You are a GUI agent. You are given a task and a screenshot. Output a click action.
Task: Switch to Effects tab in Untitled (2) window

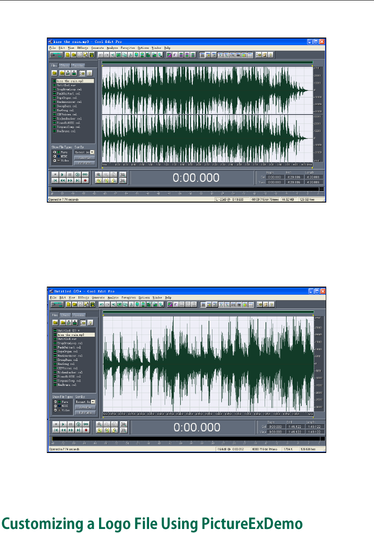point(66,315)
